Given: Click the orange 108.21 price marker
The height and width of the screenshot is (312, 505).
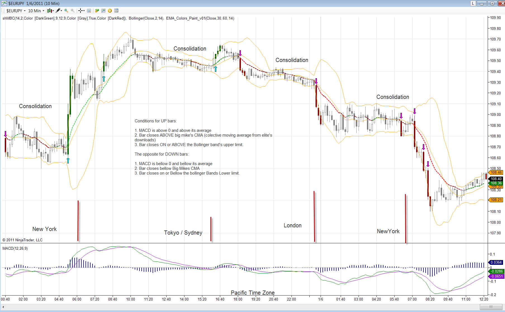Looking at the screenshot, I should click(x=496, y=200).
